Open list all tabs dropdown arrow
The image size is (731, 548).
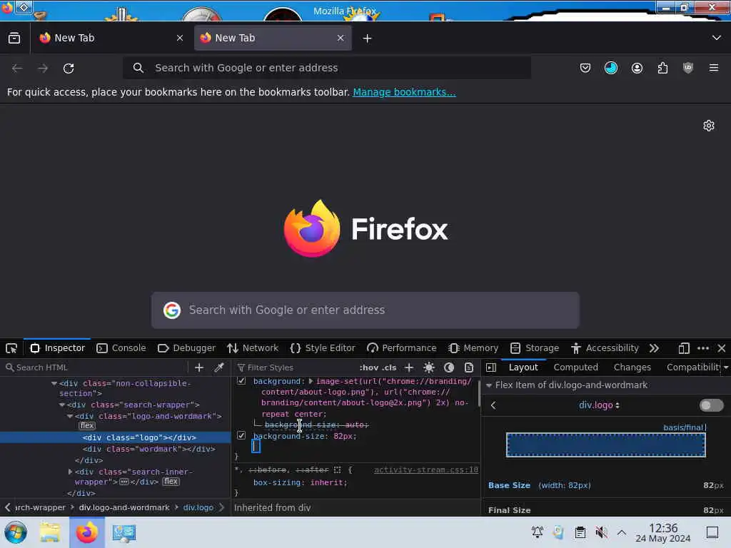(x=717, y=38)
